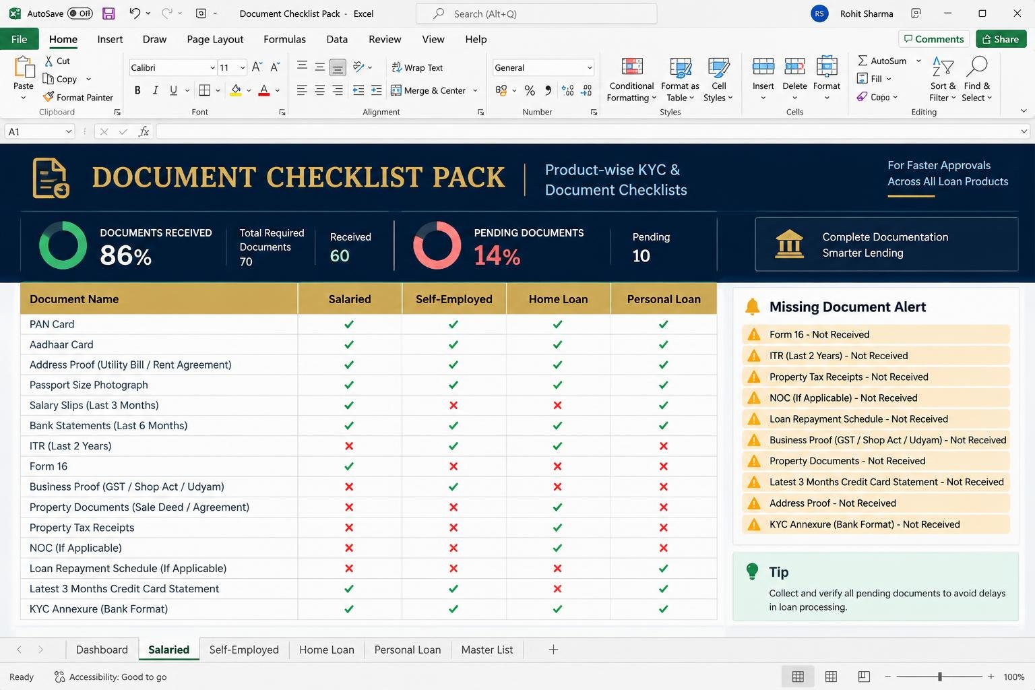Screen dimensions: 1035x690
Task: Click the Share button
Action: (1001, 39)
